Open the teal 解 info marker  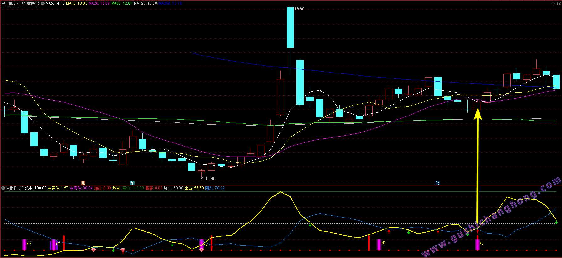132,183
